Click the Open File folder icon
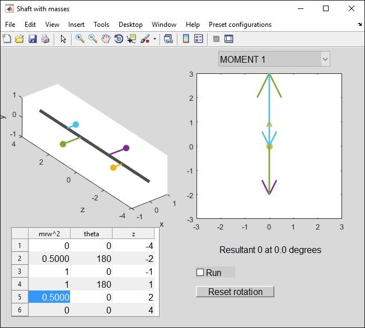Screen dimensions: 365x328 coord(20,39)
